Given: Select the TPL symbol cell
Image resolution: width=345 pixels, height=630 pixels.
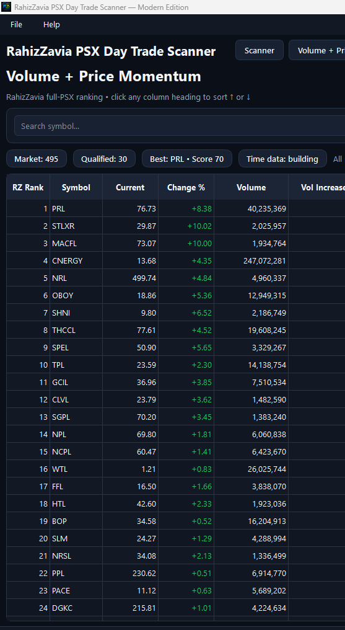Looking at the screenshot, I should pyautogui.click(x=76, y=365).
